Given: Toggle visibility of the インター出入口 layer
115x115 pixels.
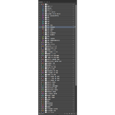Looking at the screenshot, I should point(39,12).
